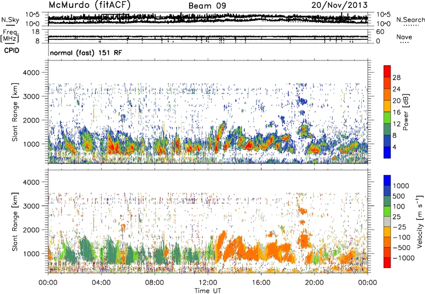Pick the bright blue top velocity swatch

pos(387,180)
